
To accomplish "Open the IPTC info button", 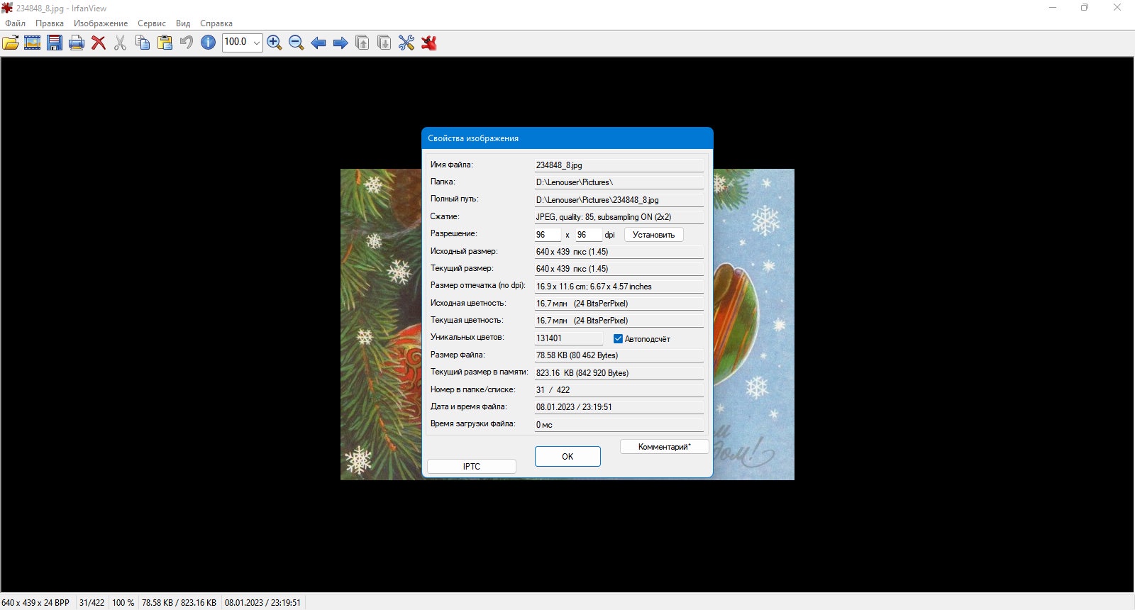I will pos(472,466).
